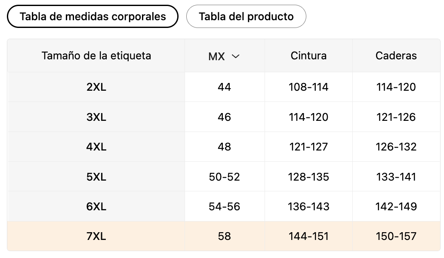Click the highlighted 7XL row label
The height and width of the screenshot is (258, 444).
pos(96,236)
